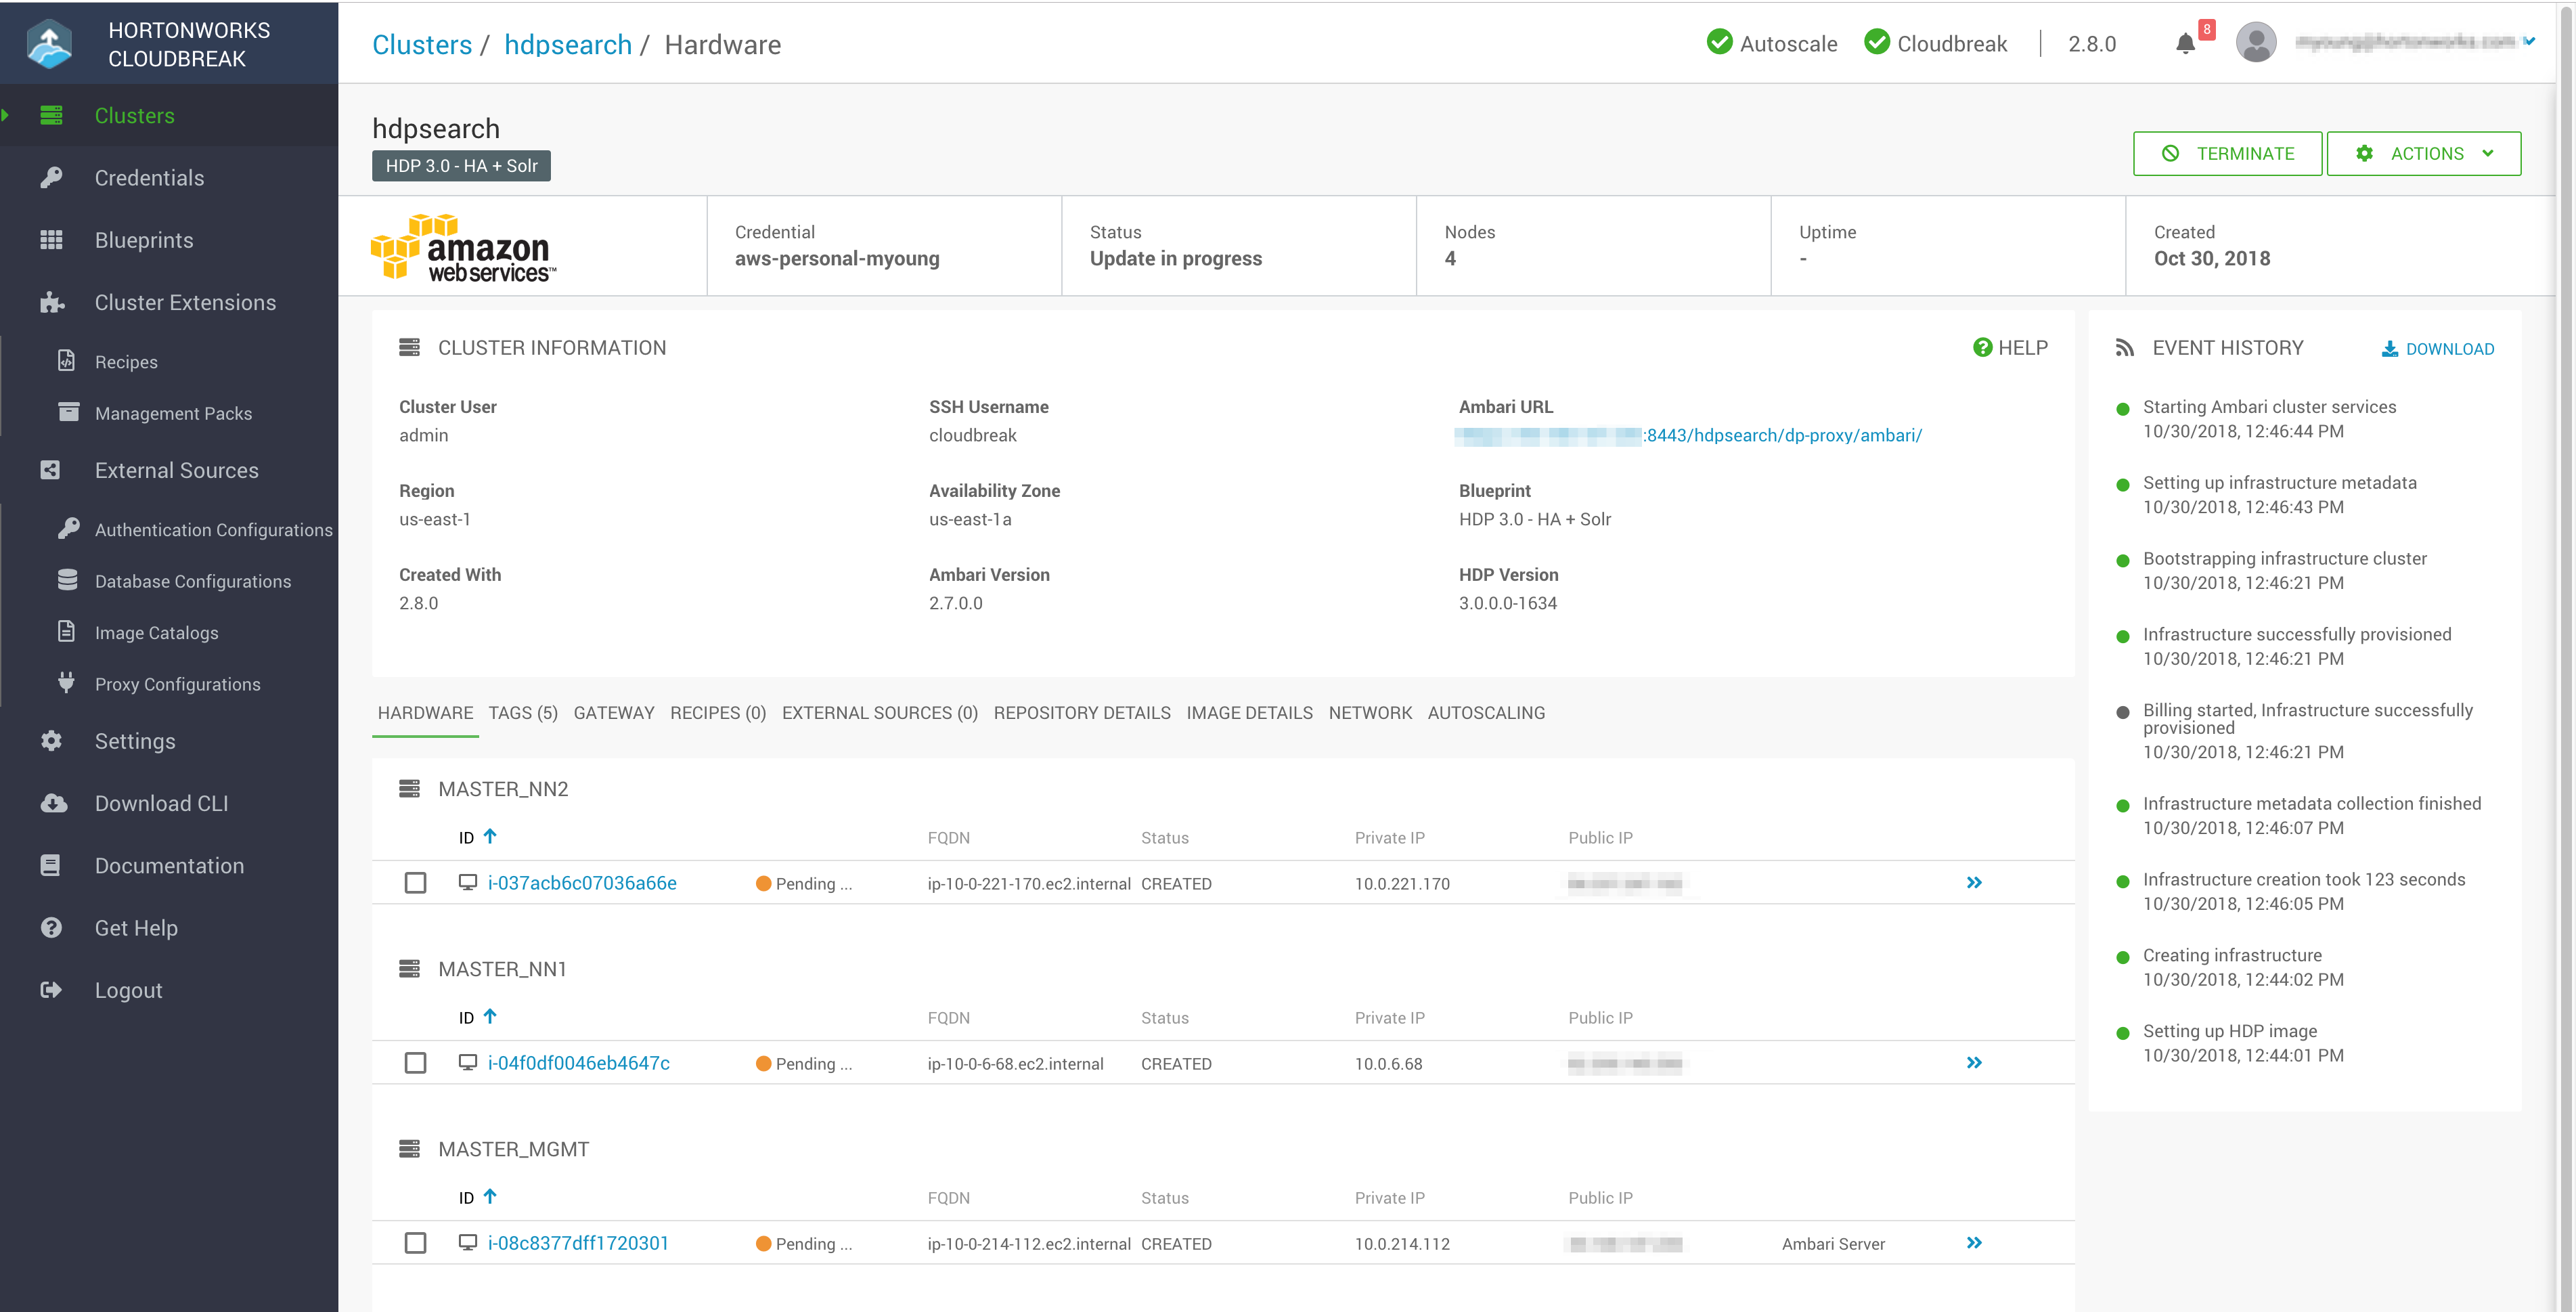Screen dimensions: 2576x1312
Task: Click the notification bell icon
Action: click(2185, 43)
